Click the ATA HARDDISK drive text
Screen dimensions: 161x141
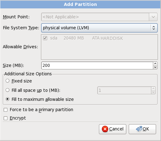pos(108,38)
